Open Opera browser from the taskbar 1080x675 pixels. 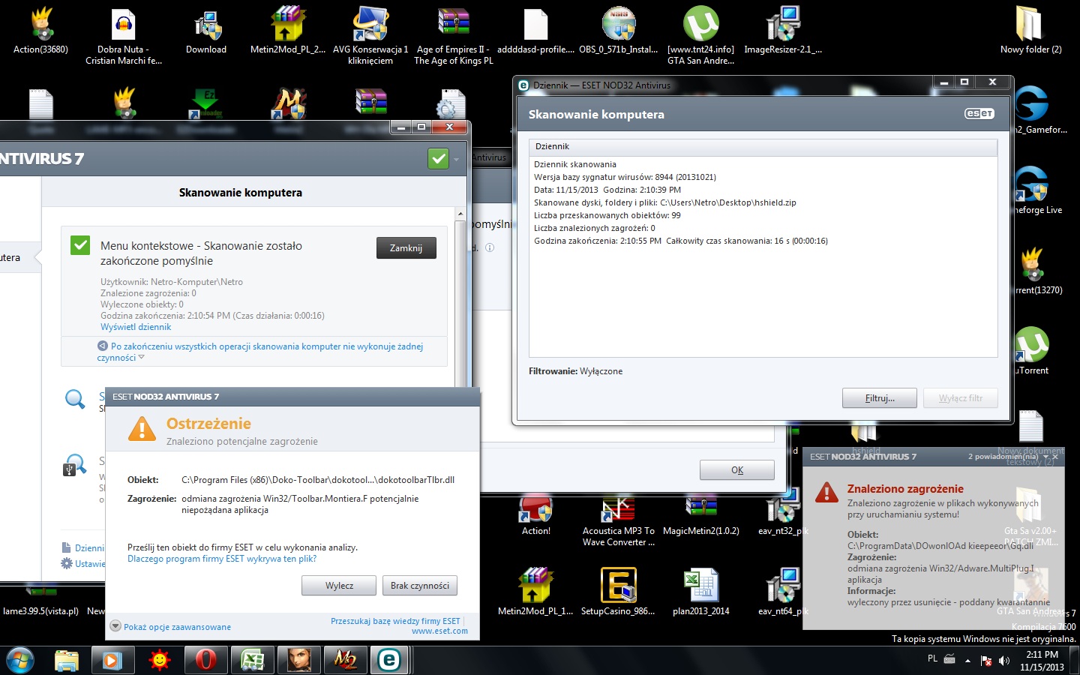[205, 660]
